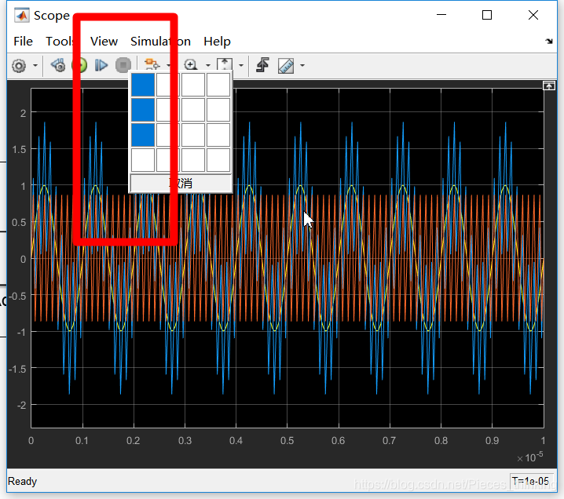Screen dimensions: 564x499
Task: Expand the dropdown next to the gear icon
Action: [35, 65]
